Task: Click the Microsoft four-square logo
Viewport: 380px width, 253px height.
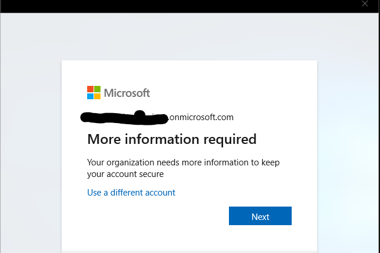Action: pyautogui.click(x=94, y=92)
